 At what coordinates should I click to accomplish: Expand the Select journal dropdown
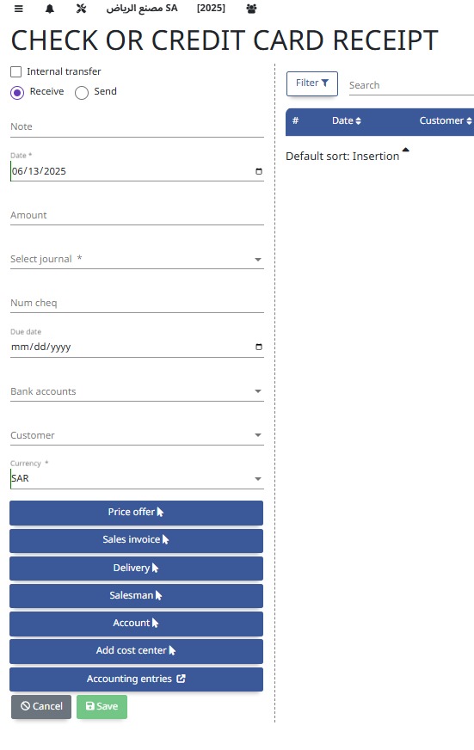pos(137,259)
